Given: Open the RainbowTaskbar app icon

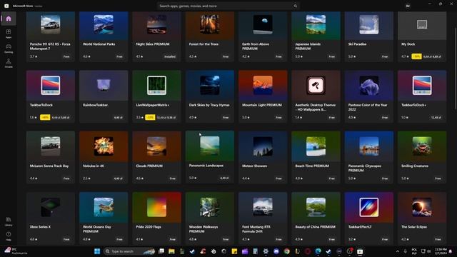Looking at the screenshot, I should [x=104, y=86].
